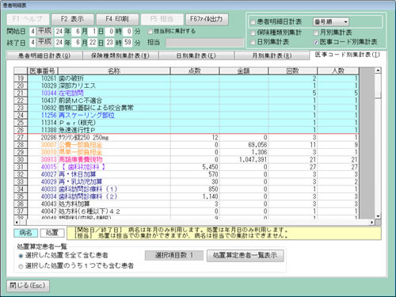
Task: Click the horizontal scroll left arrow
Action: 17,223
